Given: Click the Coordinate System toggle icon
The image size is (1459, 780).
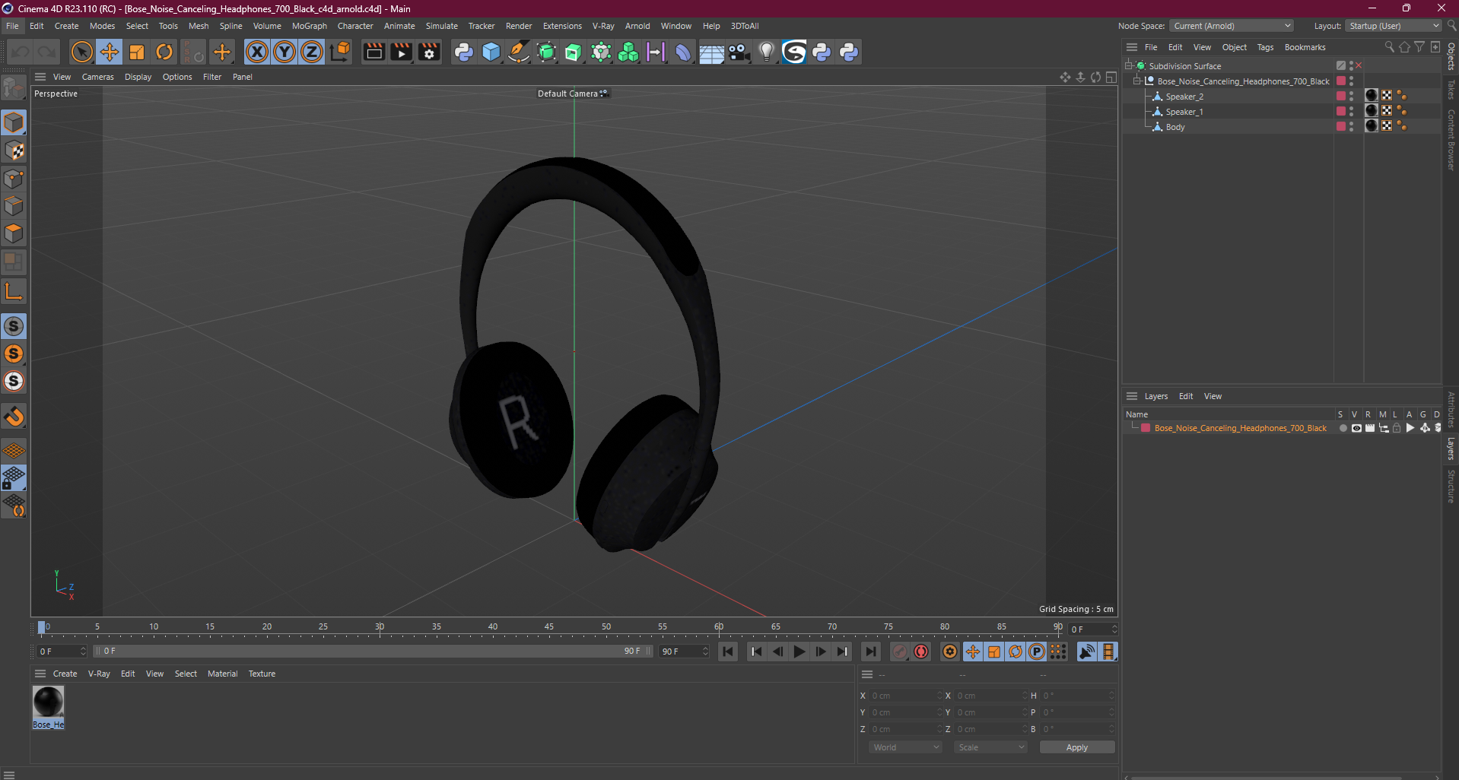Looking at the screenshot, I should click(341, 52).
